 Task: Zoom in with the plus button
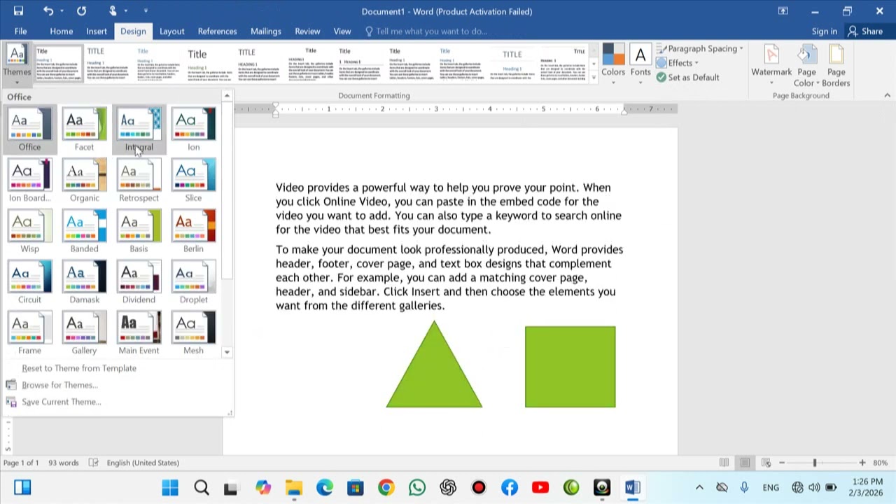(x=862, y=463)
